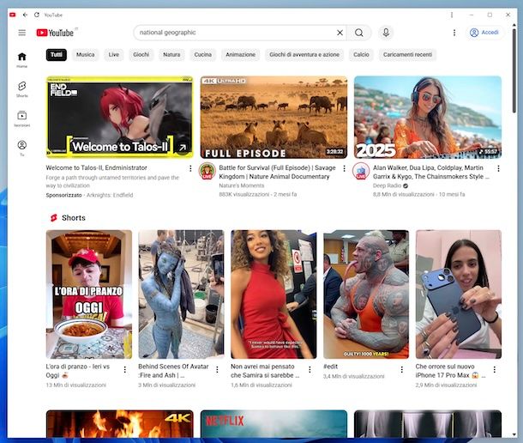Viewport: 523px width, 443px height.
Task: Open Nature's Moments channel avatar
Action: [x=207, y=171]
